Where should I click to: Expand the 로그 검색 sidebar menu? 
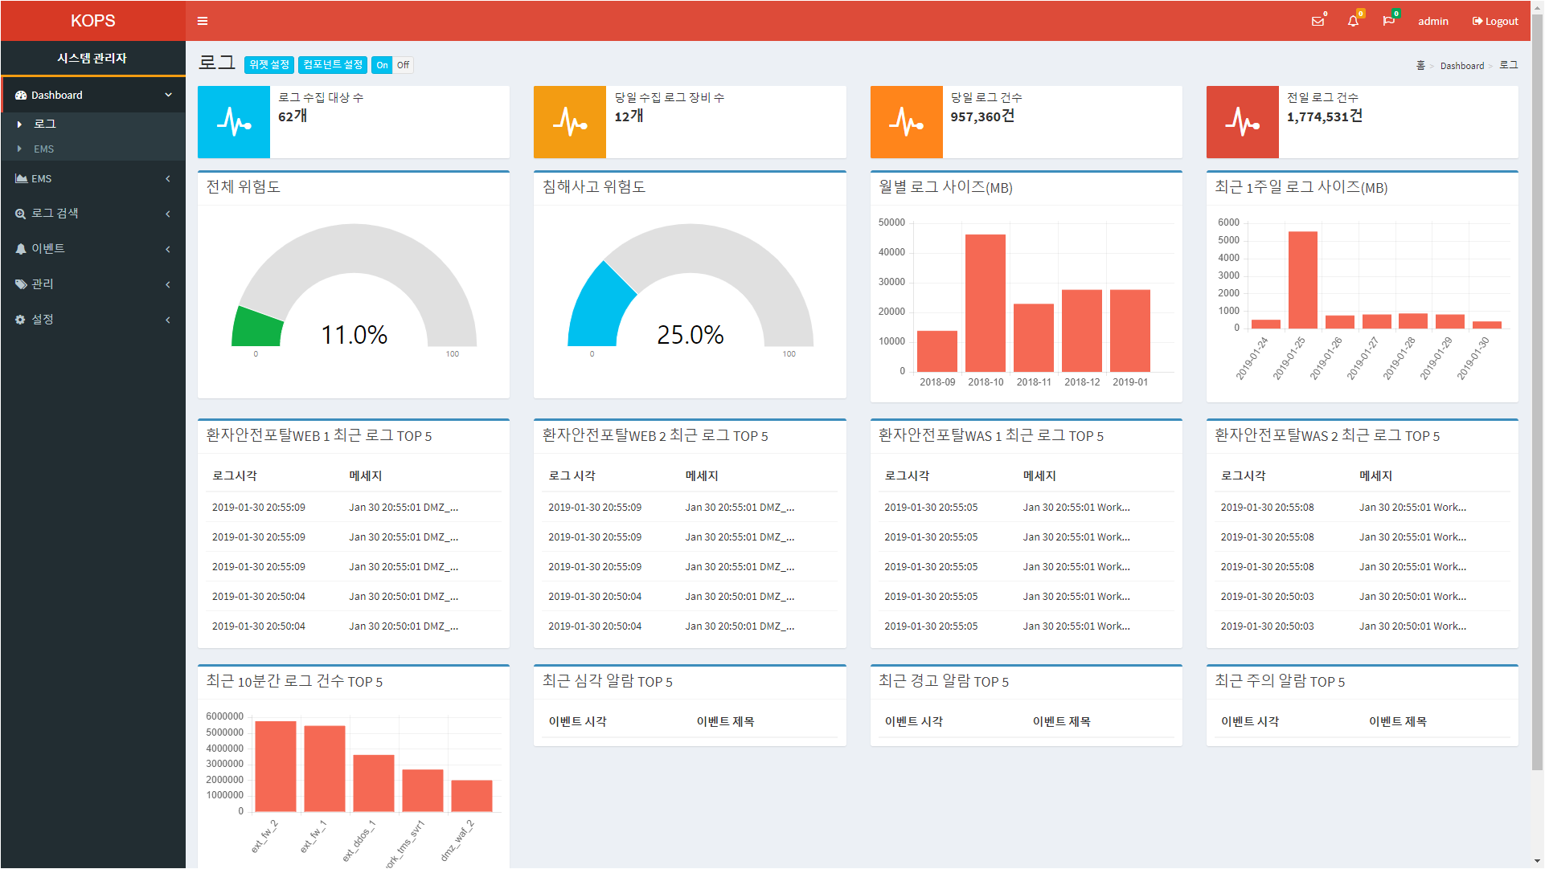(92, 214)
